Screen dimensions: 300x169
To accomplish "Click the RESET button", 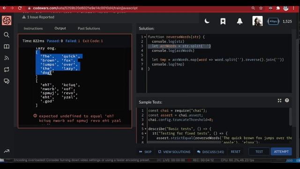I will [235, 152].
